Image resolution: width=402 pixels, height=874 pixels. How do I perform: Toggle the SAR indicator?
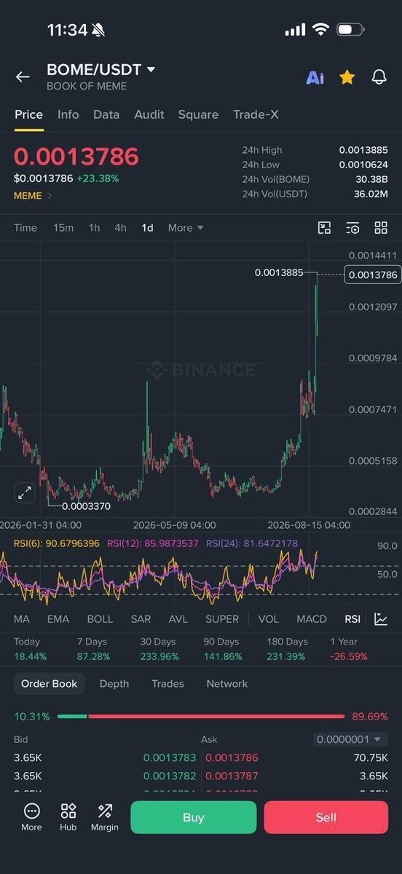(141, 619)
